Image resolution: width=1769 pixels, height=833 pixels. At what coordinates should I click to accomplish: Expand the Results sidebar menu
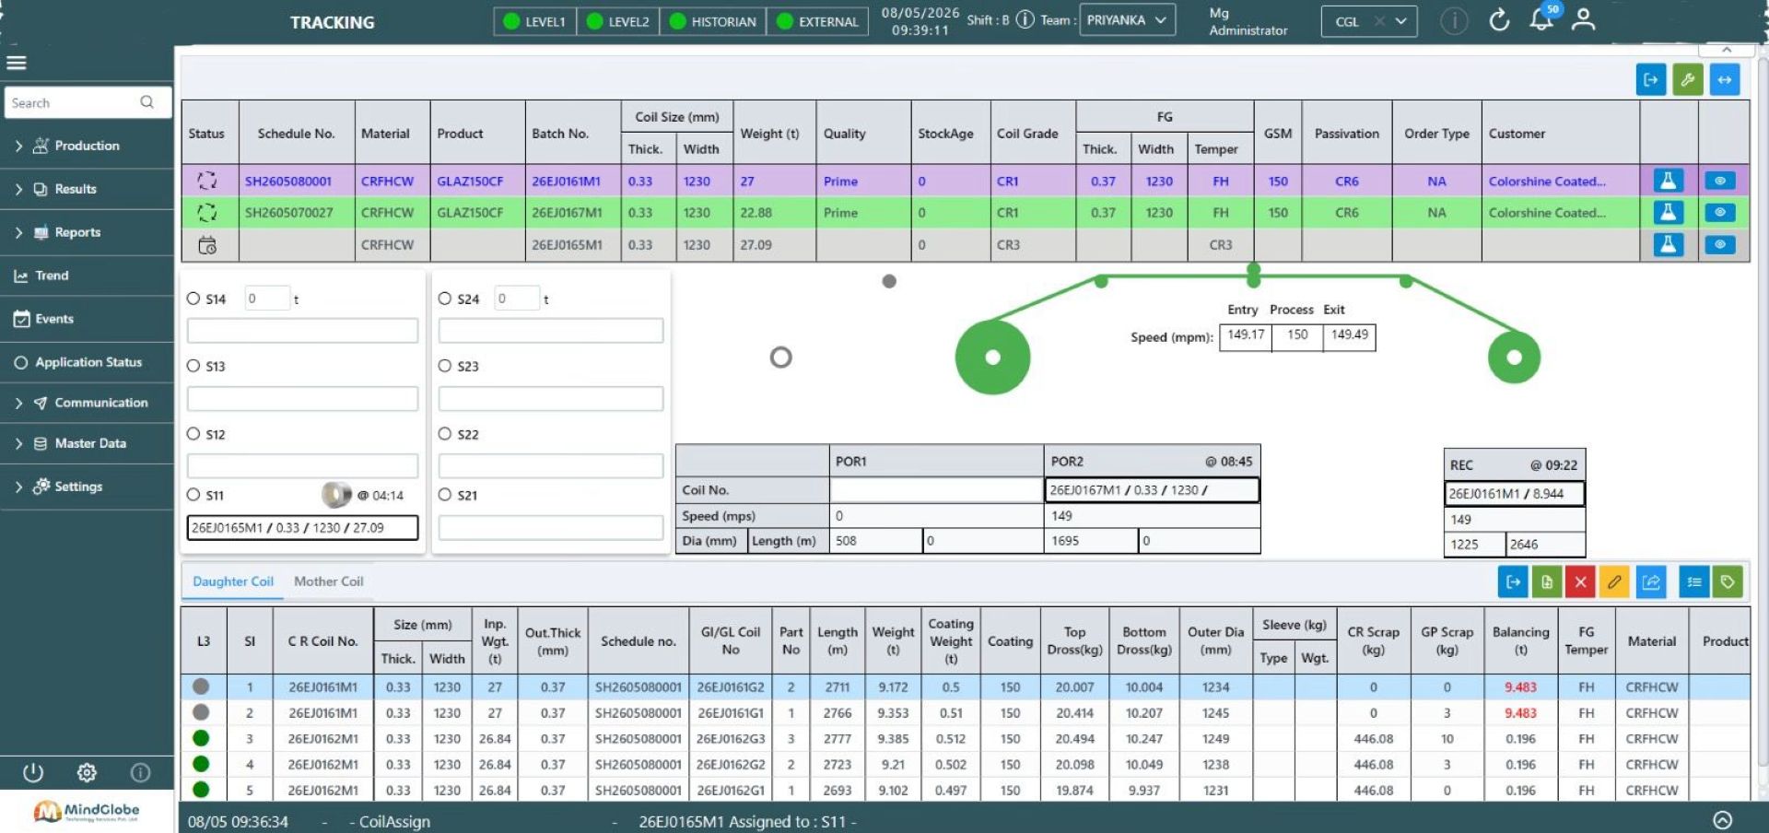(x=87, y=189)
